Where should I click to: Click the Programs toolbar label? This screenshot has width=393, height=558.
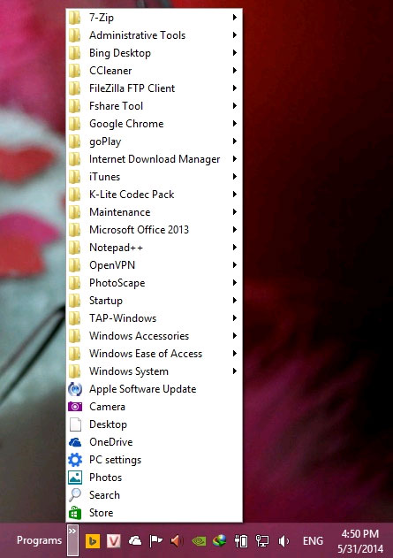(39, 540)
